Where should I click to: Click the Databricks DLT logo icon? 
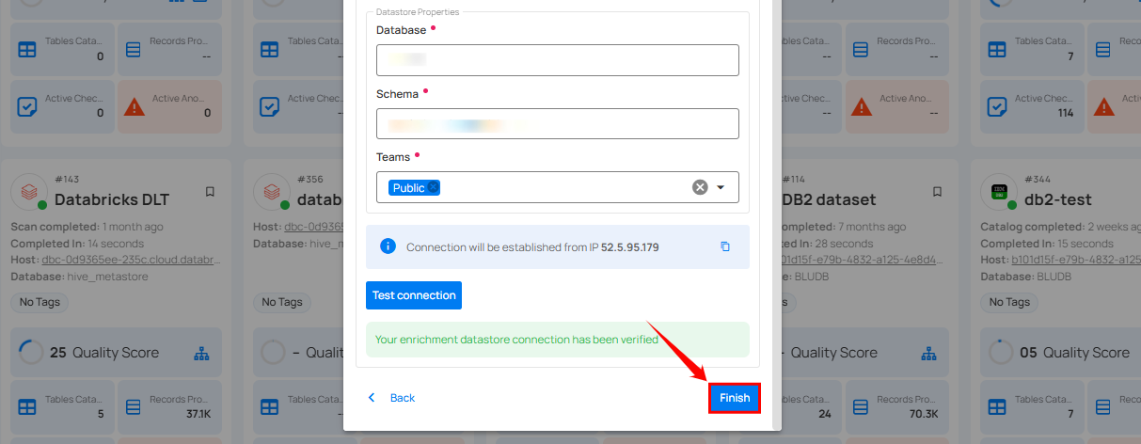click(29, 191)
